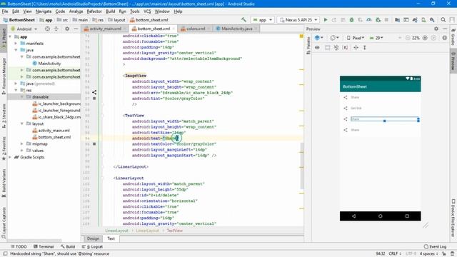Zoom in the layout preview
Screen dimensions: 457x257
(x=425, y=38)
